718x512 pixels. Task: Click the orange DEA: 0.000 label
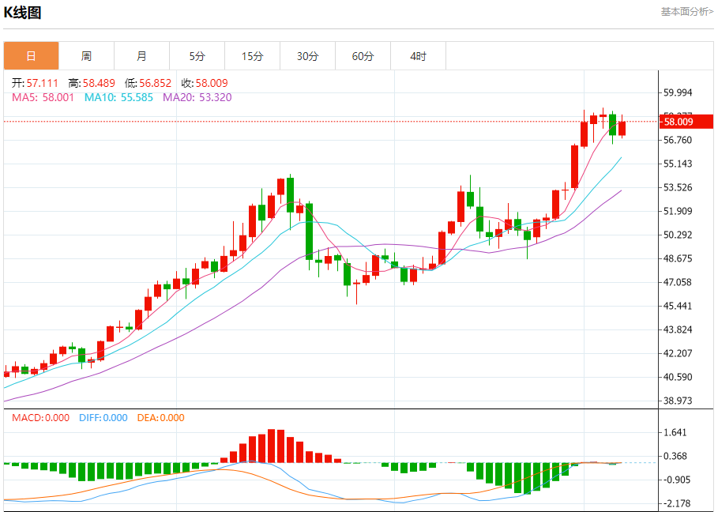pyautogui.click(x=160, y=418)
